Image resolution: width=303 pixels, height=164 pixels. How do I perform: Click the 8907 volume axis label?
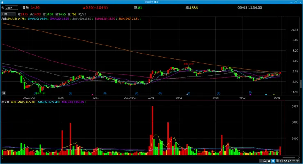[295, 106]
